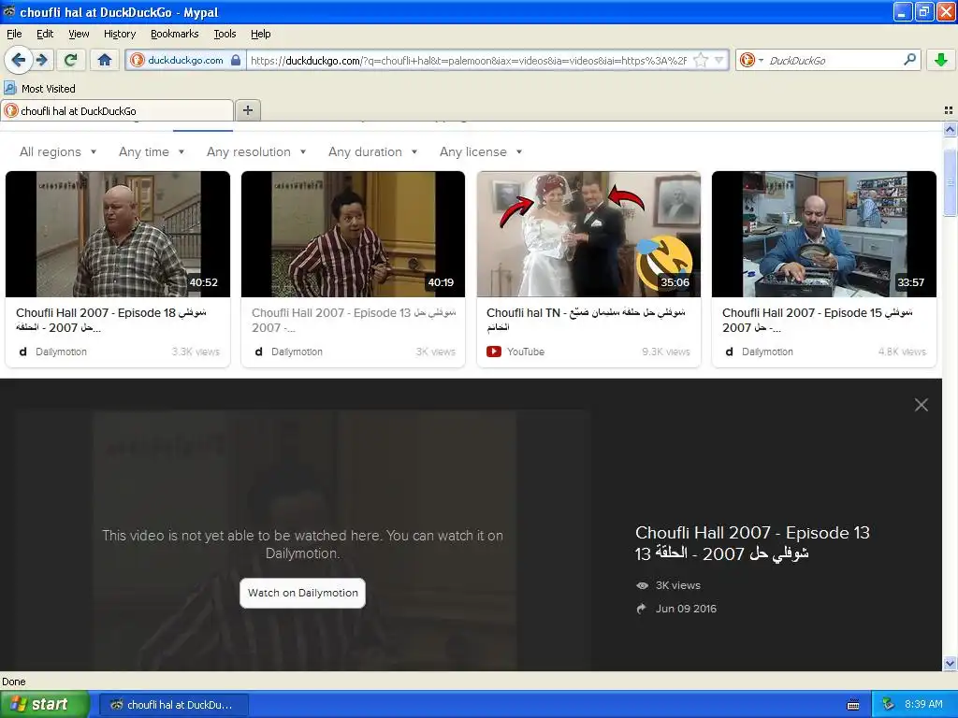Expand the Any time filter
This screenshot has width=958, height=718.
(152, 152)
